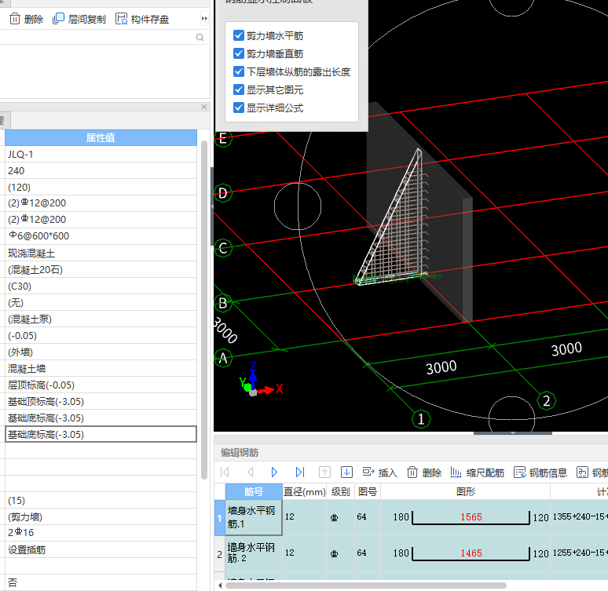Move rebar row down icon
The height and width of the screenshot is (591, 608).
coord(346,472)
